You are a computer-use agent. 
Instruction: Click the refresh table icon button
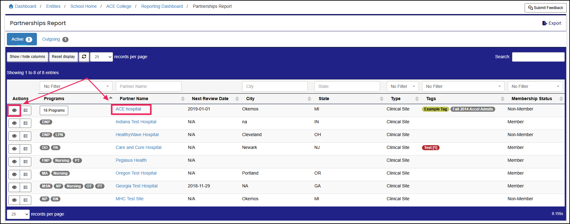84,57
